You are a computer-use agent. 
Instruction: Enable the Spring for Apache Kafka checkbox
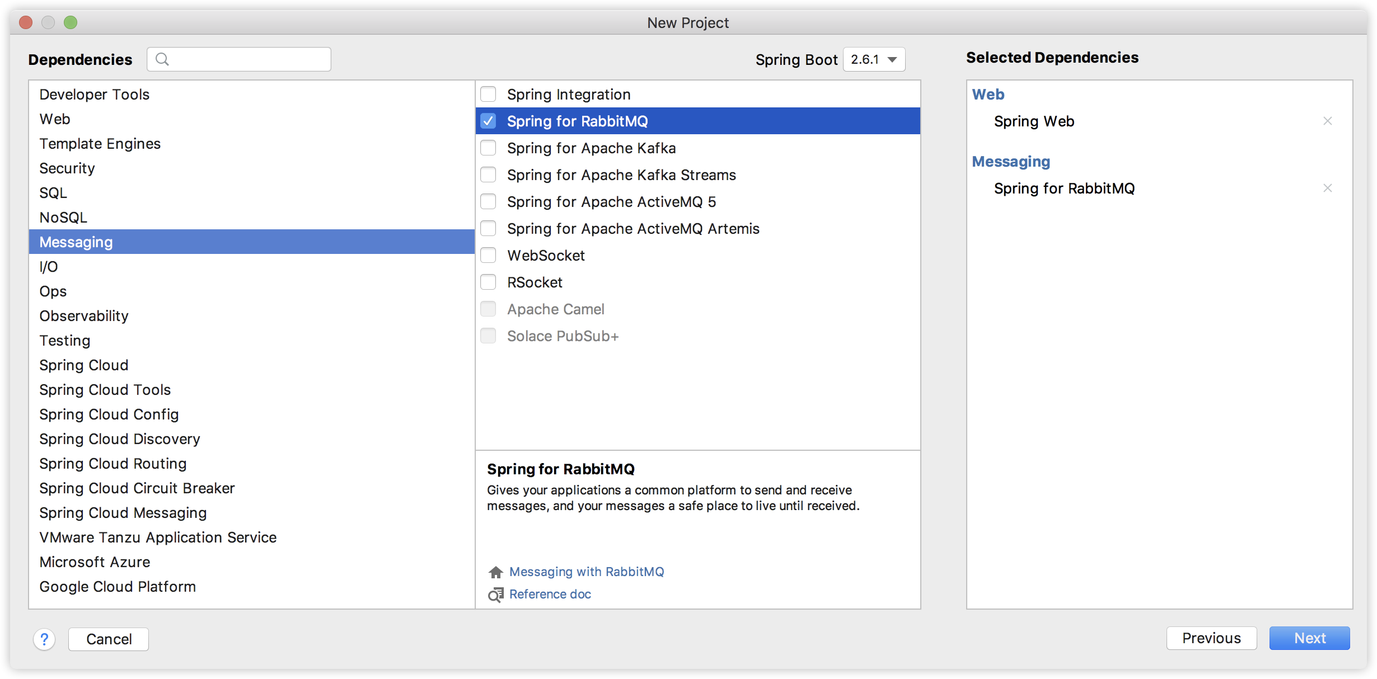click(488, 148)
